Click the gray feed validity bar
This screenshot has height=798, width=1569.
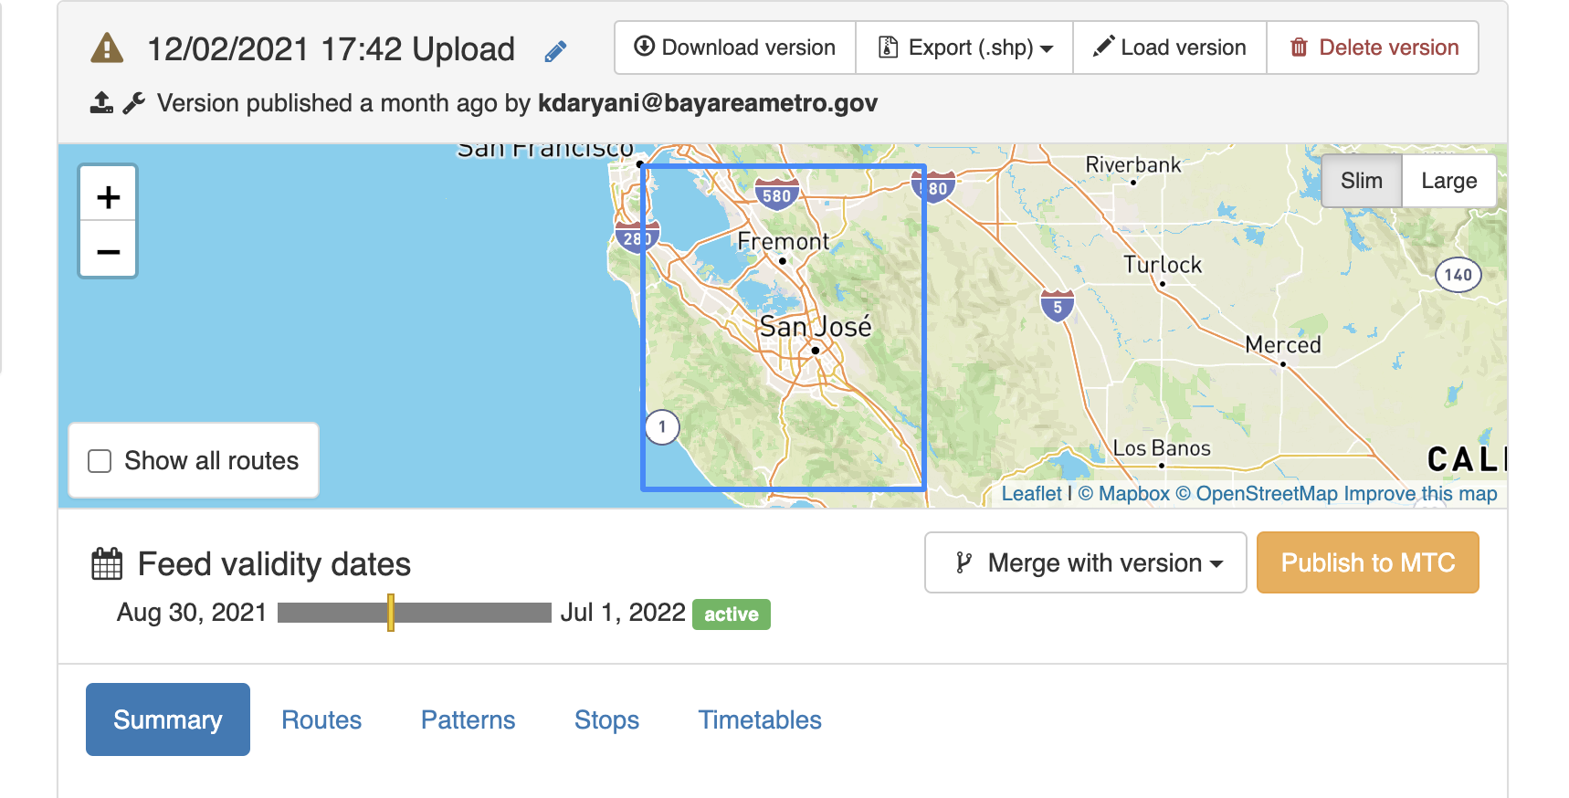[415, 613]
